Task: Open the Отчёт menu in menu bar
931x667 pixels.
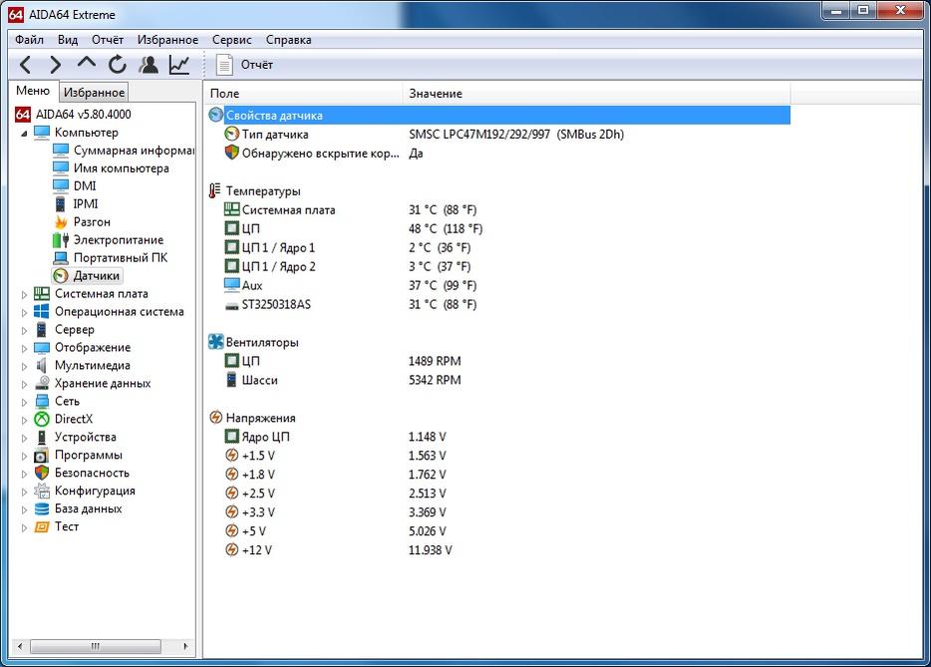Action: (x=108, y=39)
